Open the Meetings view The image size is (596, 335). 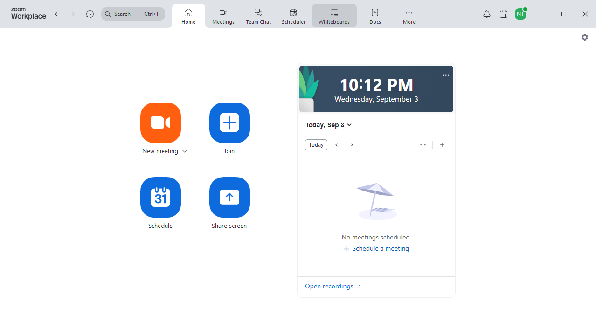point(223,15)
